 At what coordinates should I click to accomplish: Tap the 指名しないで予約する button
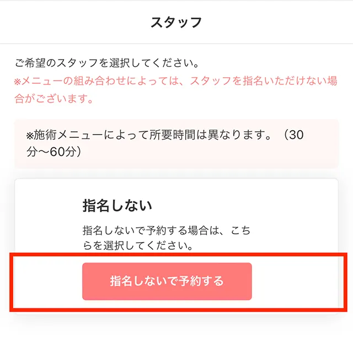click(x=167, y=281)
